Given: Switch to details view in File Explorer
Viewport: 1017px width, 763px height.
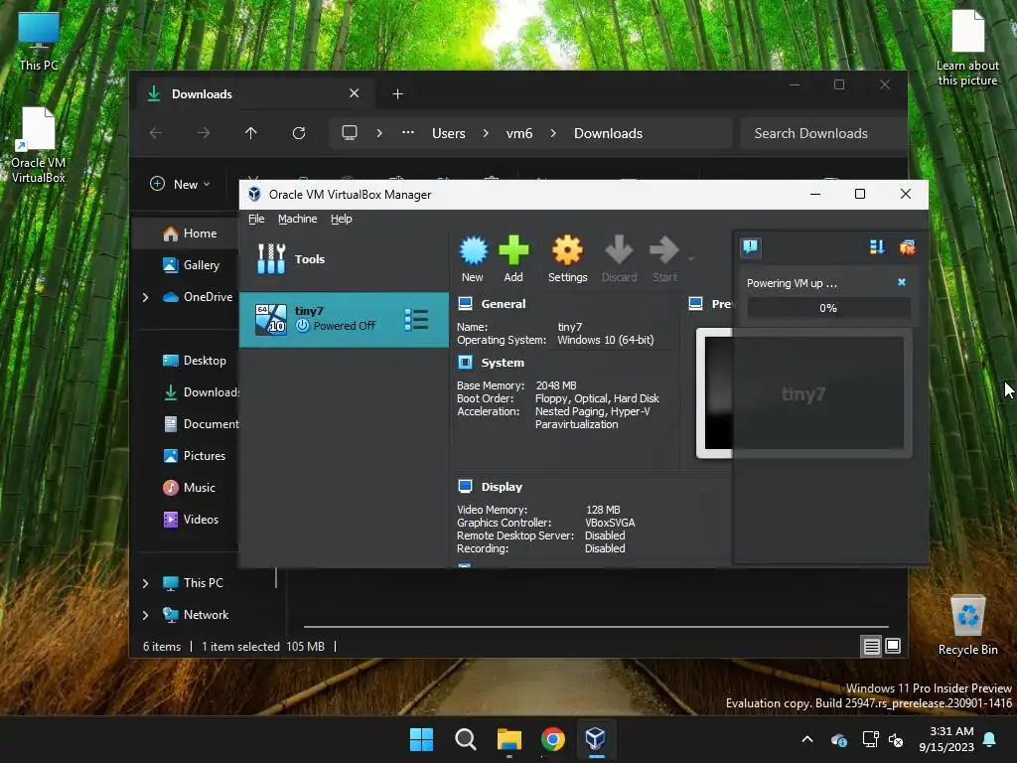Looking at the screenshot, I should [x=872, y=646].
